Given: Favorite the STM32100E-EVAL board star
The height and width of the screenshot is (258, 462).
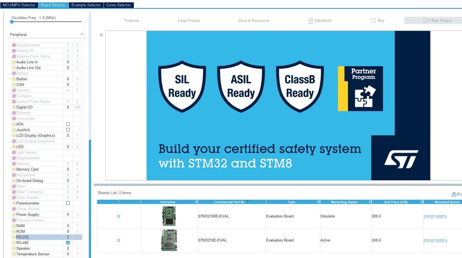Looking at the screenshot, I should [118, 216].
